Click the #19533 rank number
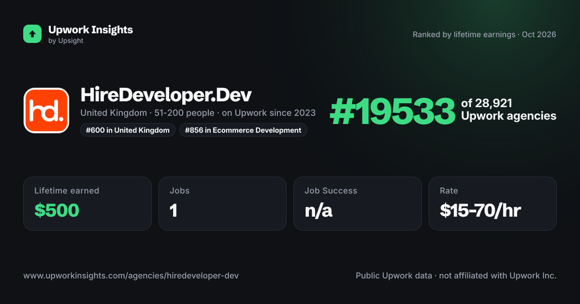This screenshot has width=580, height=304. 392,112
